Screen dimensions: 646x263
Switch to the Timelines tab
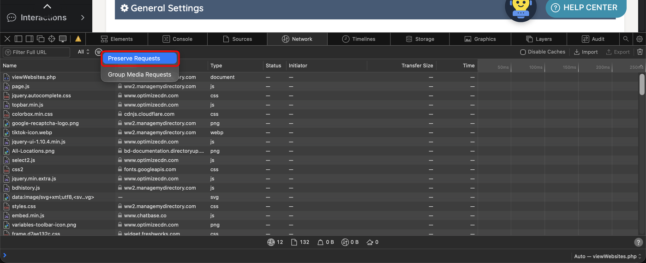click(359, 39)
